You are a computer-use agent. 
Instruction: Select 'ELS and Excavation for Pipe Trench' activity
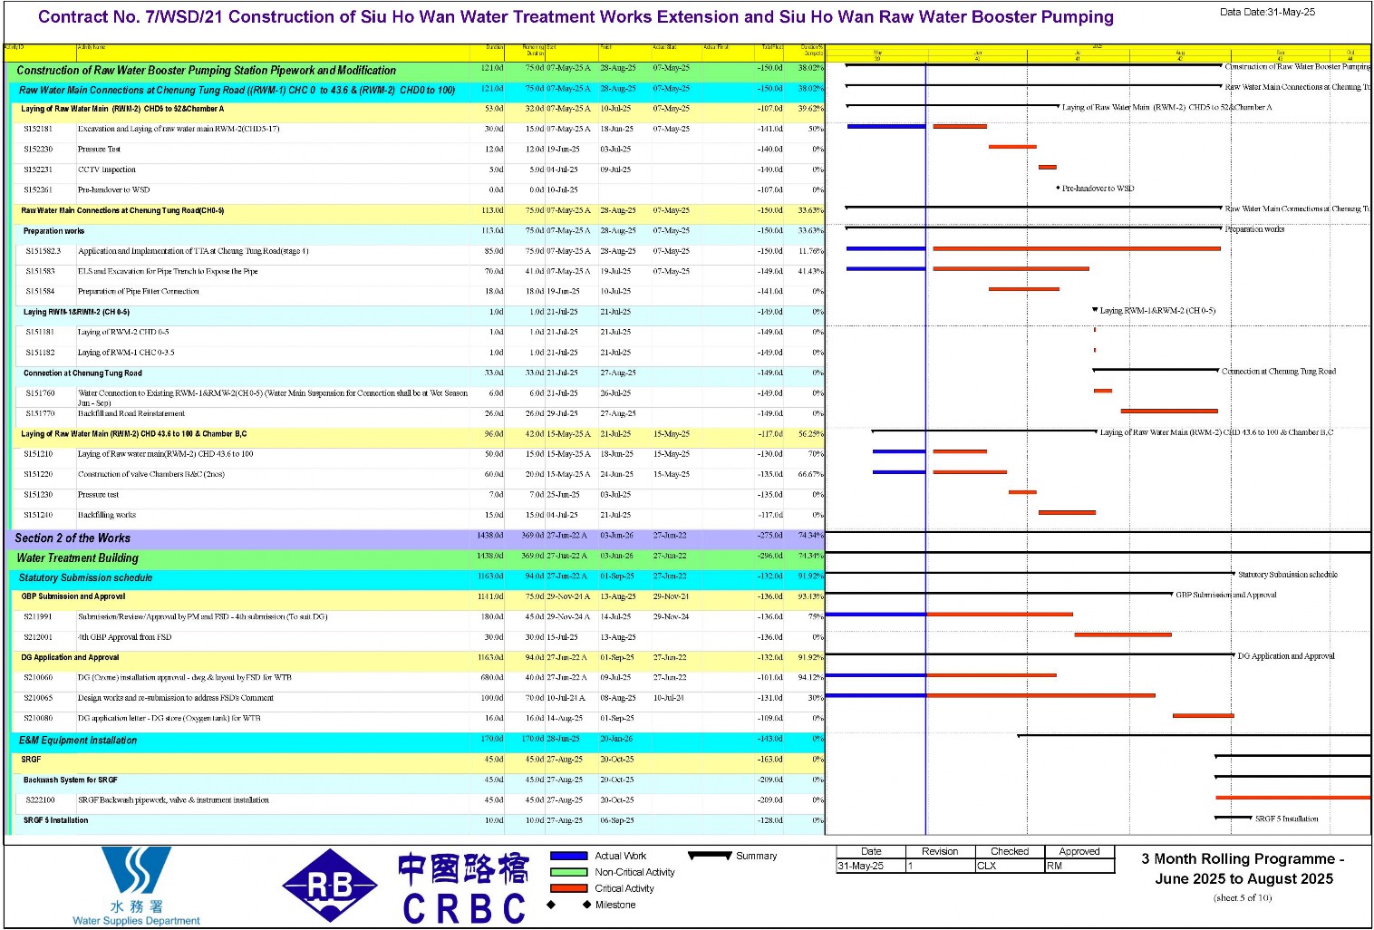(168, 271)
